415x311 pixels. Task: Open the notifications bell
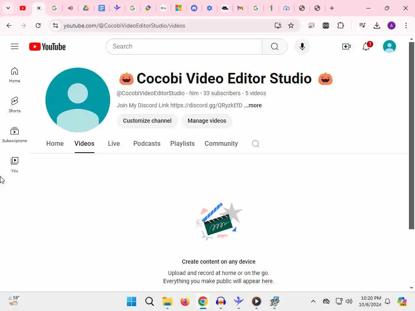tap(366, 47)
